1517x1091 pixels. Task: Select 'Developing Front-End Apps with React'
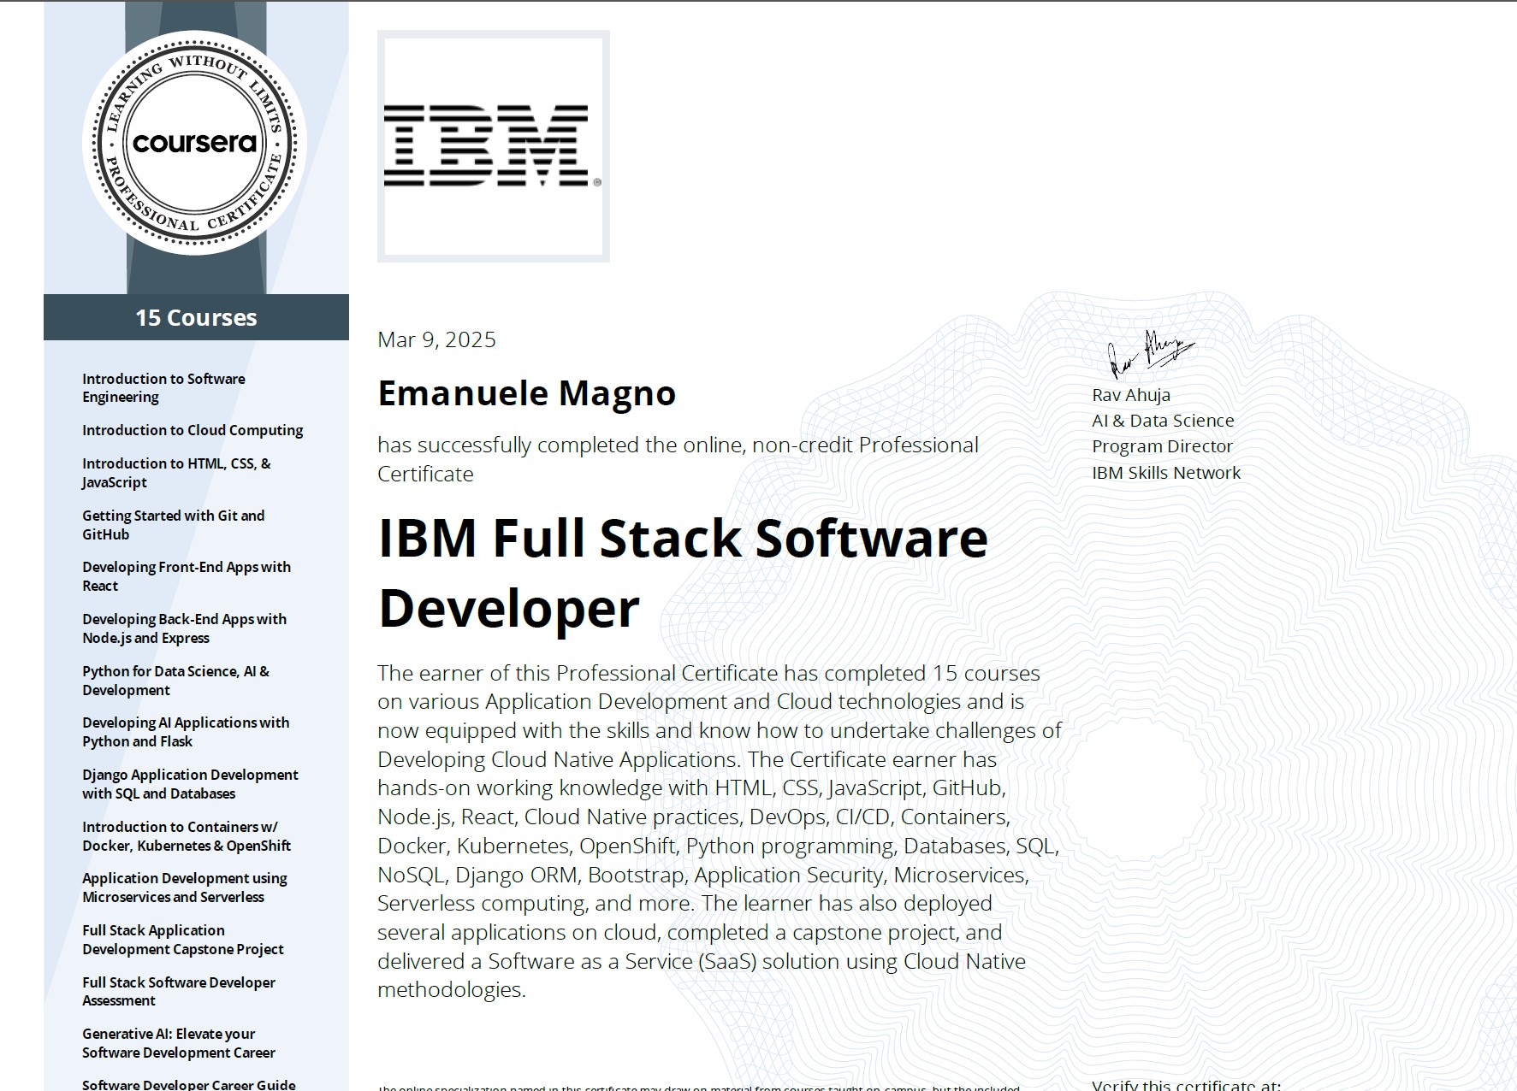point(187,576)
